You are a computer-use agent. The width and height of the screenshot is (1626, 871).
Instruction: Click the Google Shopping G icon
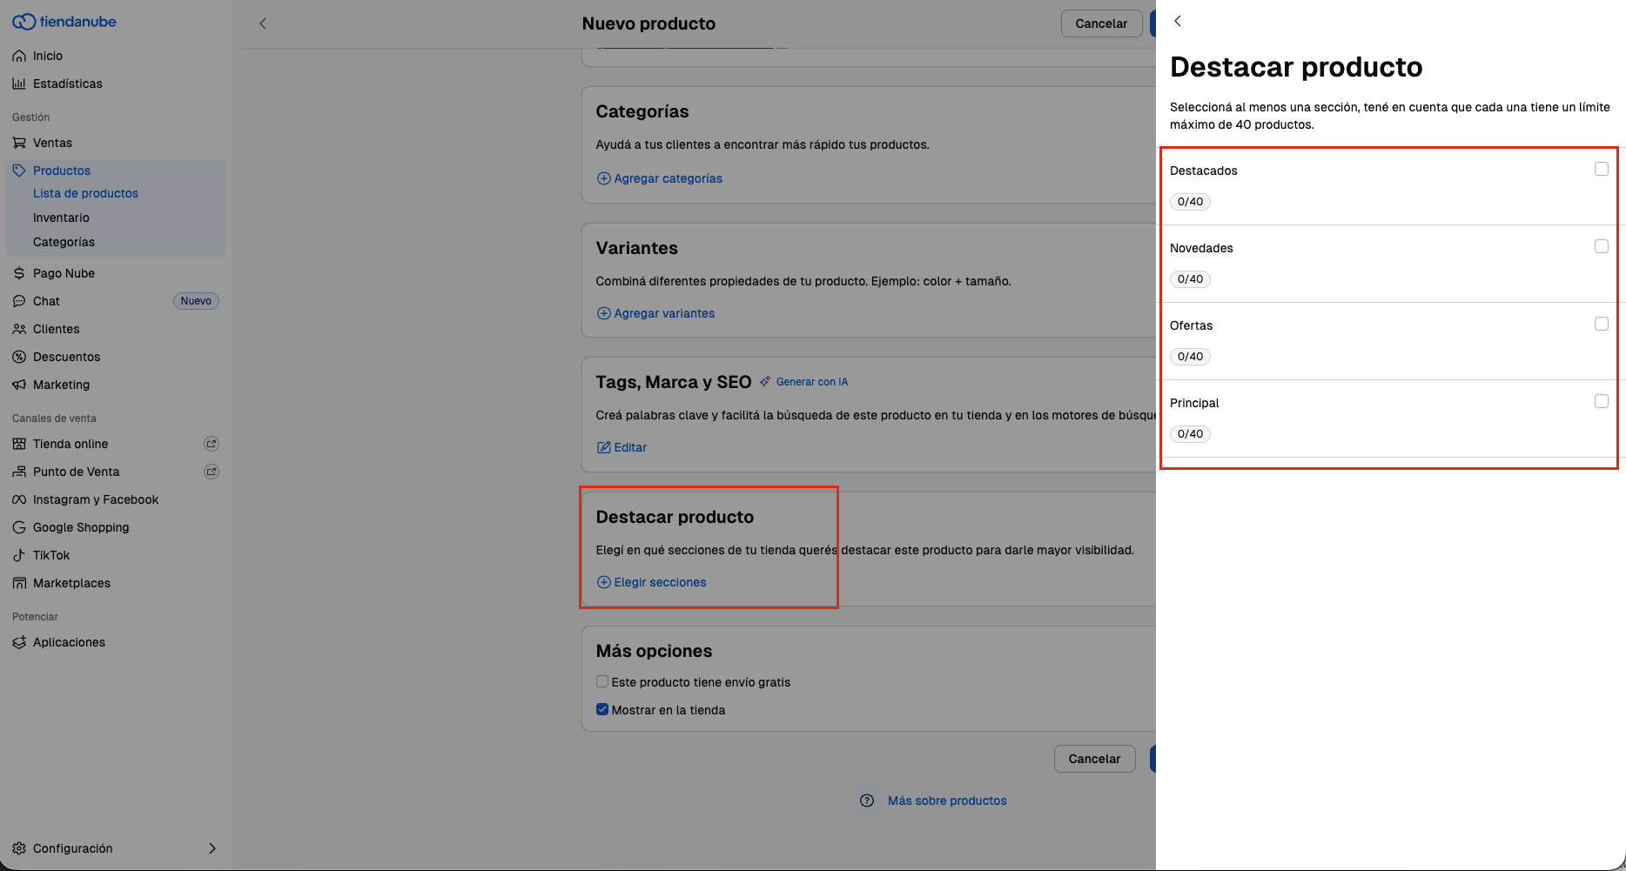[19, 527]
